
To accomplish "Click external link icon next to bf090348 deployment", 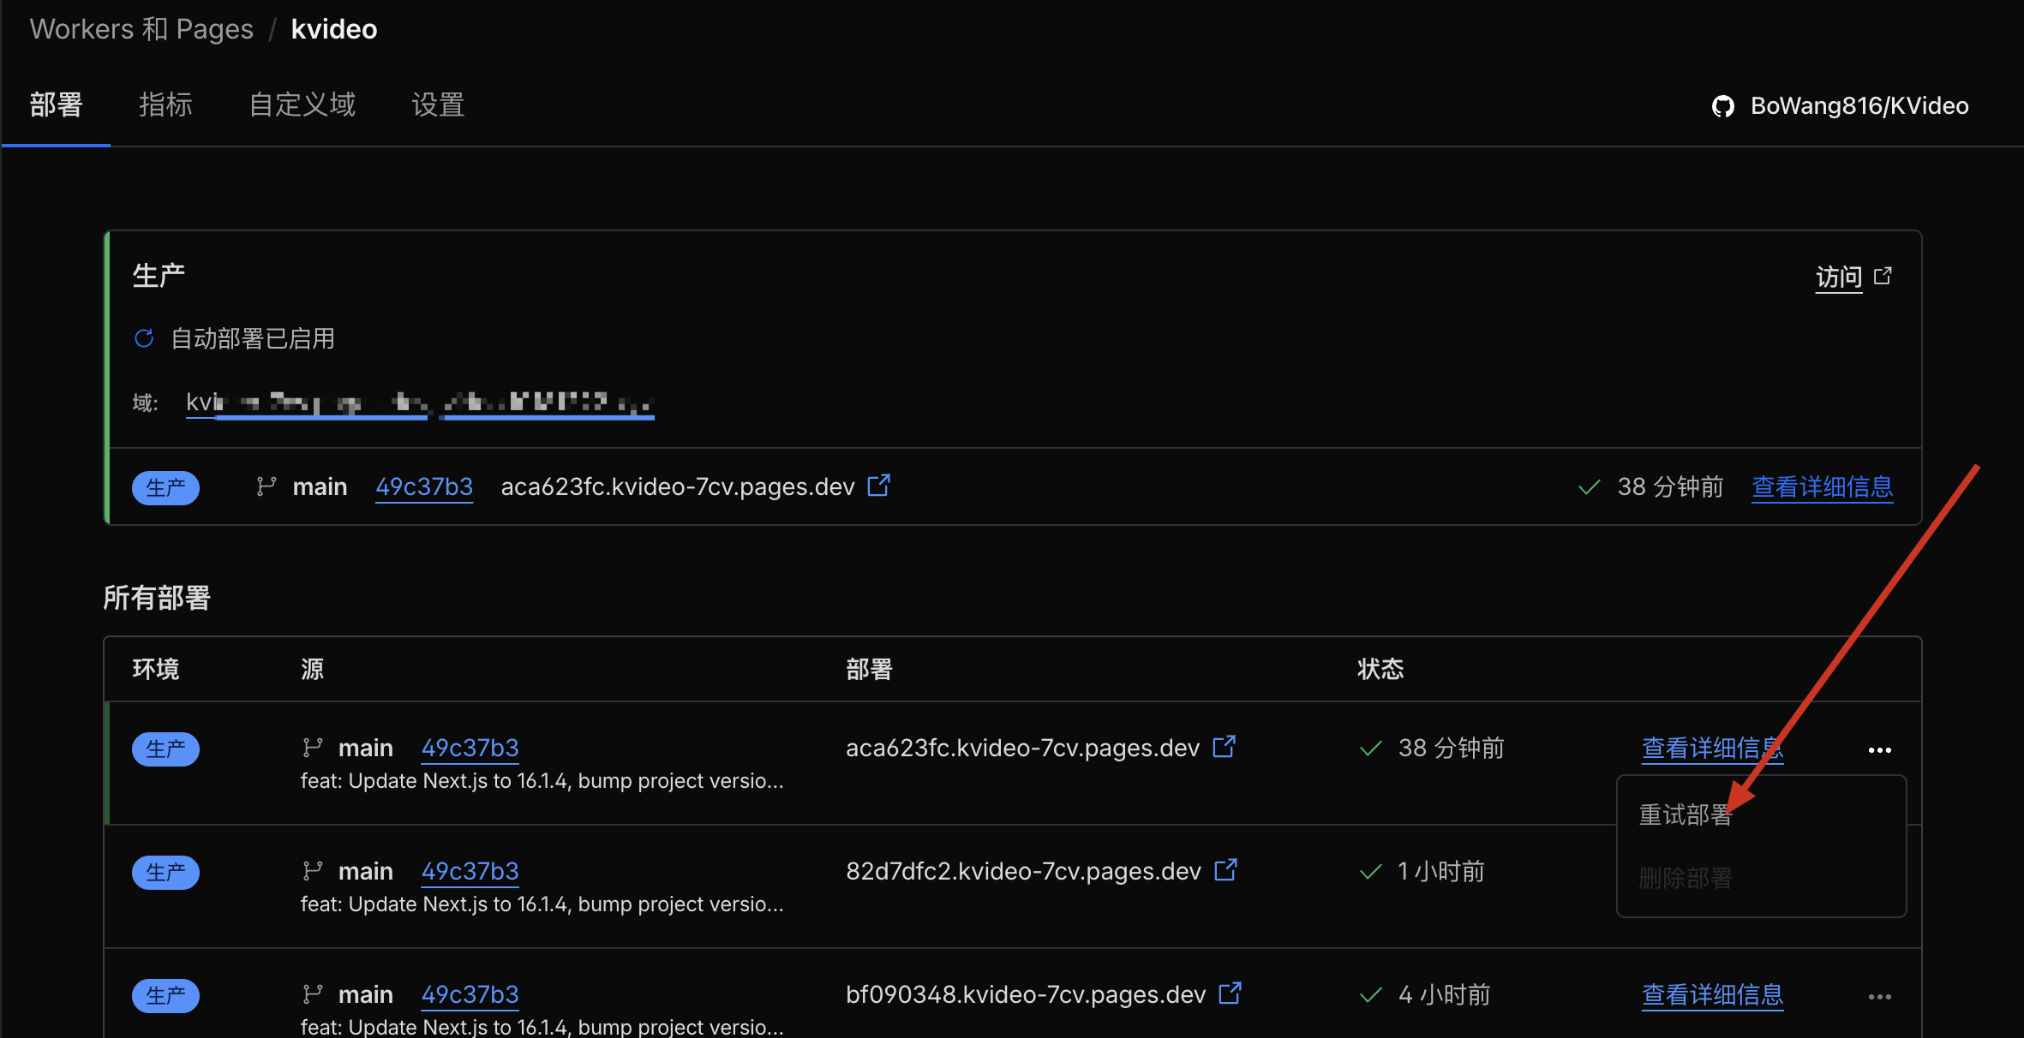I will click(x=1231, y=993).
